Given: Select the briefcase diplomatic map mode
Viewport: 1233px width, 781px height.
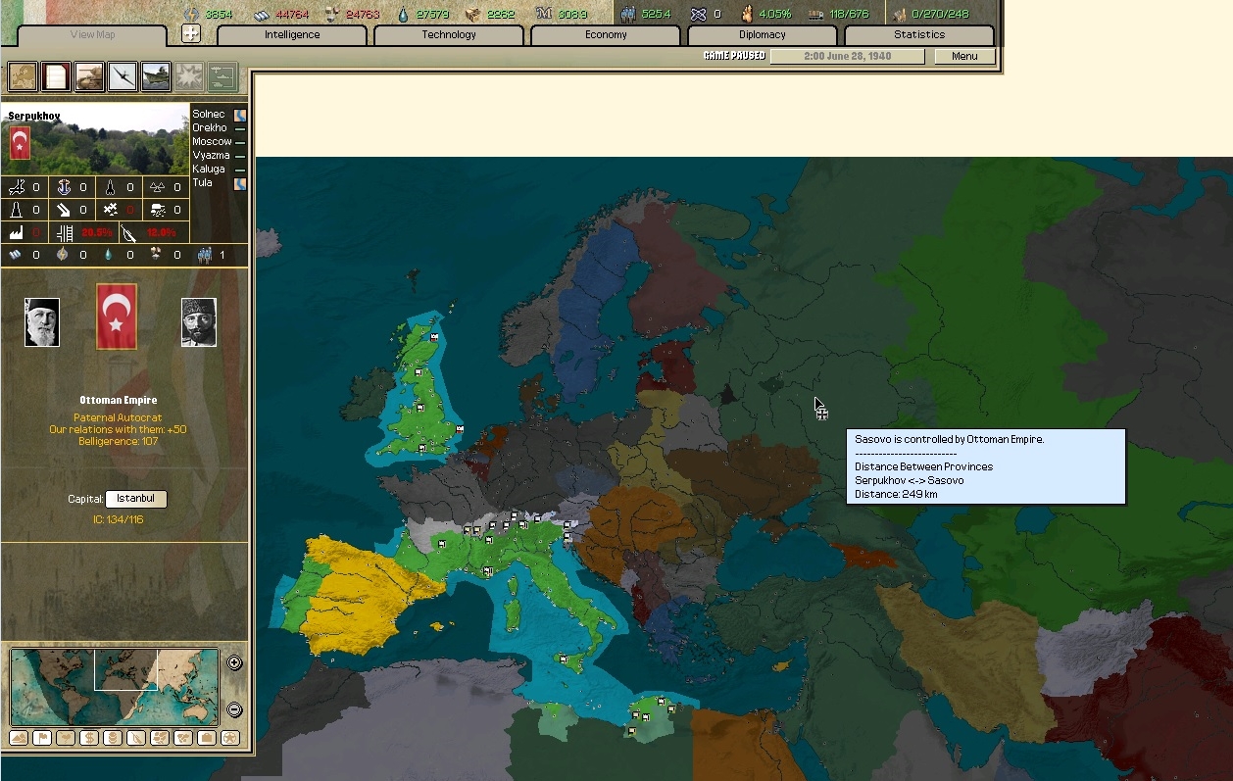Looking at the screenshot, I should point(207,738).
